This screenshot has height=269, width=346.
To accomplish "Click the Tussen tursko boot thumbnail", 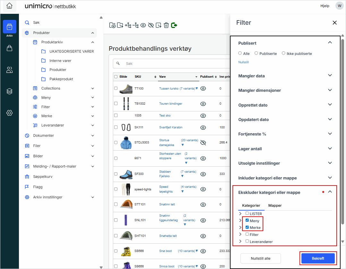I will pyautogui.click(x=126, y=89).
